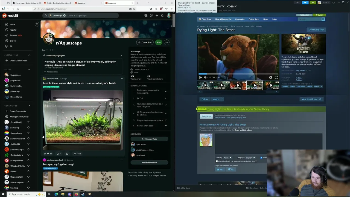Check the received product for free box

217,161
